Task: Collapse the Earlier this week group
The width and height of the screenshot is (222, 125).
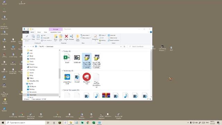Action: (x=62, y=90)
